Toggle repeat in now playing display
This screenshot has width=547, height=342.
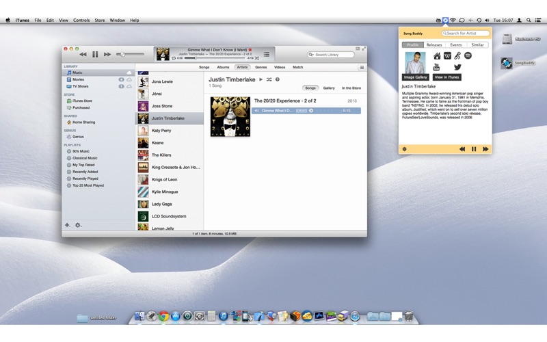point(174,58)
